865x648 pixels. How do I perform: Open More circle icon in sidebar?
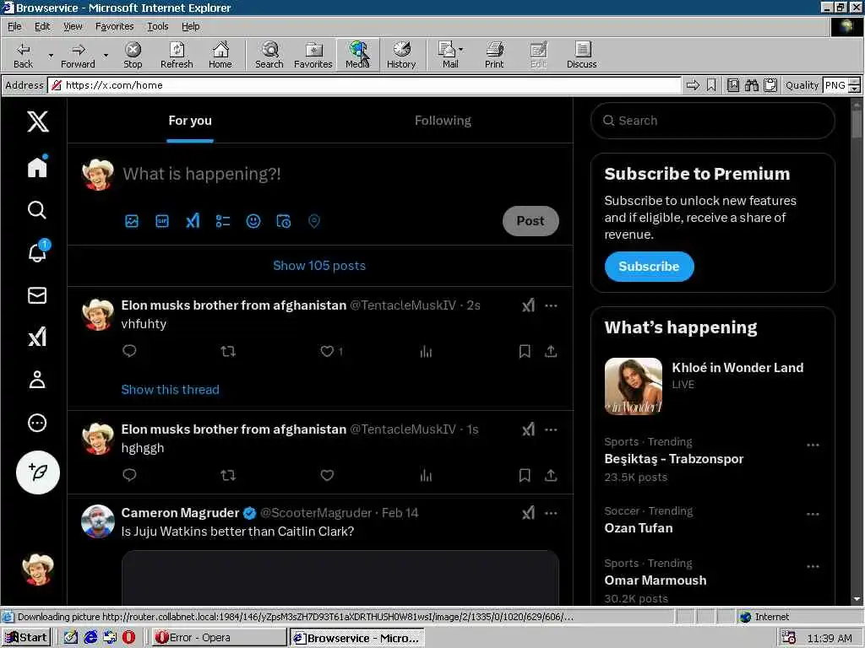[37, 424]
